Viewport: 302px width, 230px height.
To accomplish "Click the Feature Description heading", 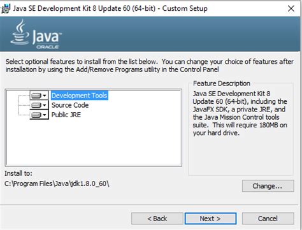I will (x=222, y=83).
